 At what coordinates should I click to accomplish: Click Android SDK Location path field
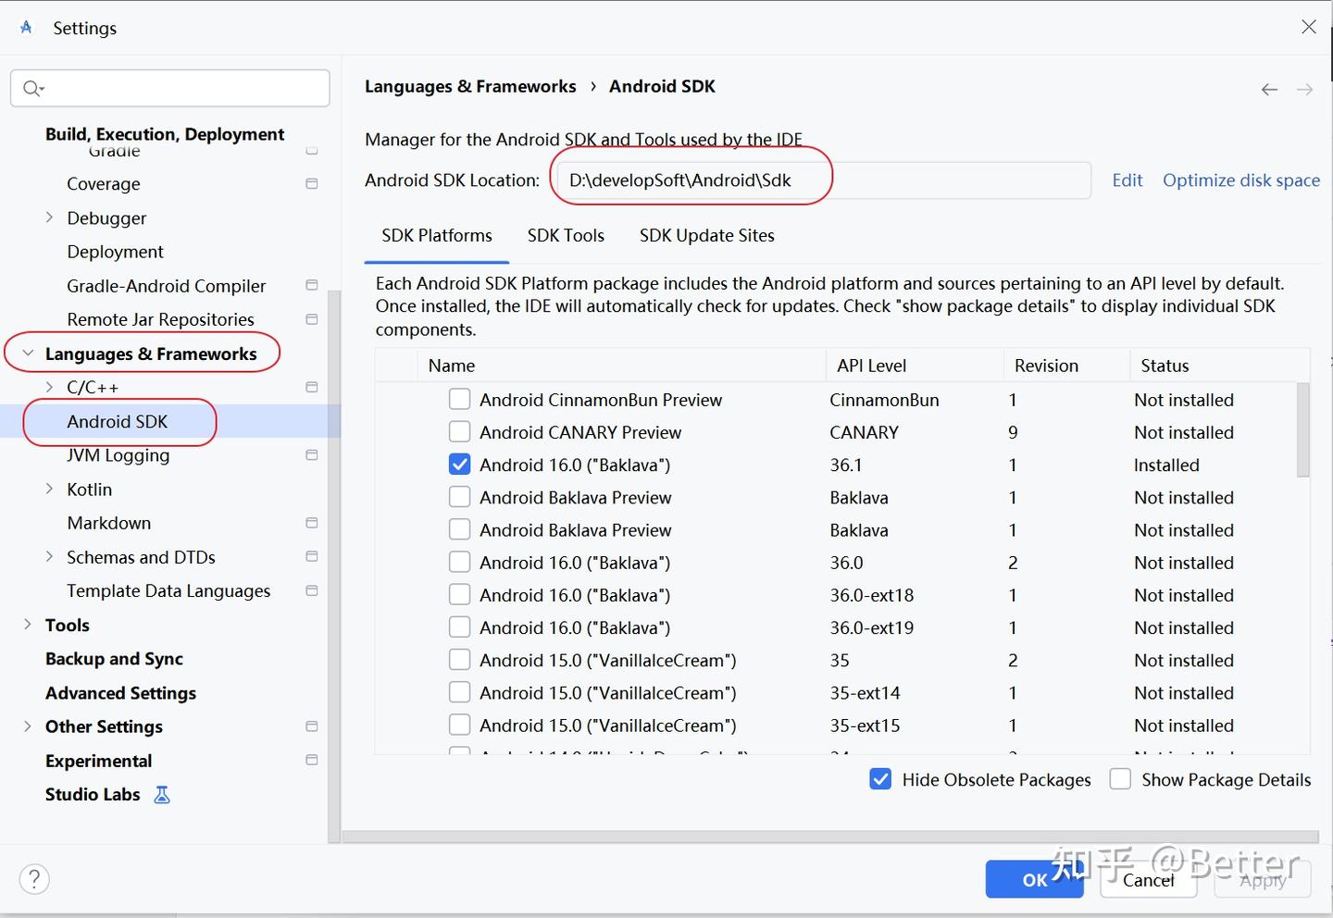point(823,180)
